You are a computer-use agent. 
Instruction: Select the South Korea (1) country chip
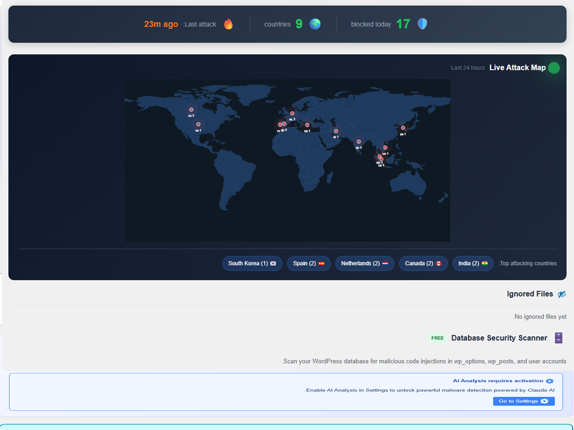[x=252, y=263]
